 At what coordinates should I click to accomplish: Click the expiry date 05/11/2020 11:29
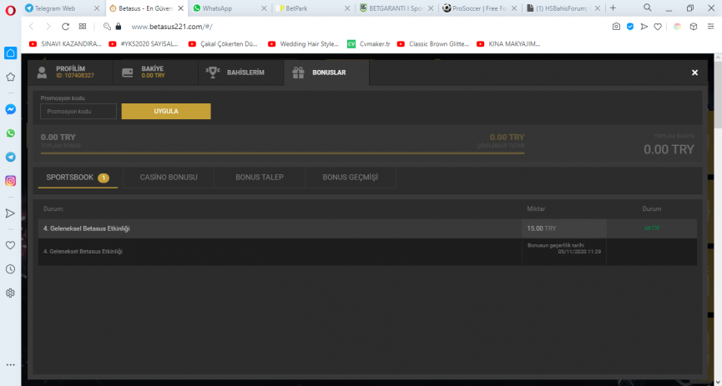[x=579, y=252]
